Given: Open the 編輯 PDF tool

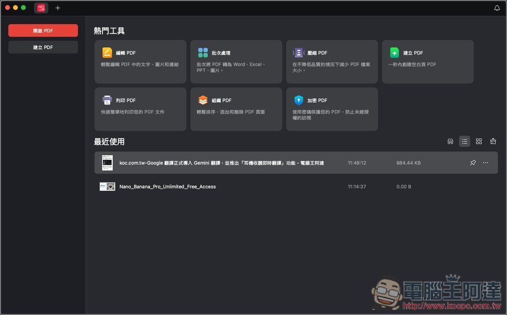Looking at the screenshot, I should (140, 61).
